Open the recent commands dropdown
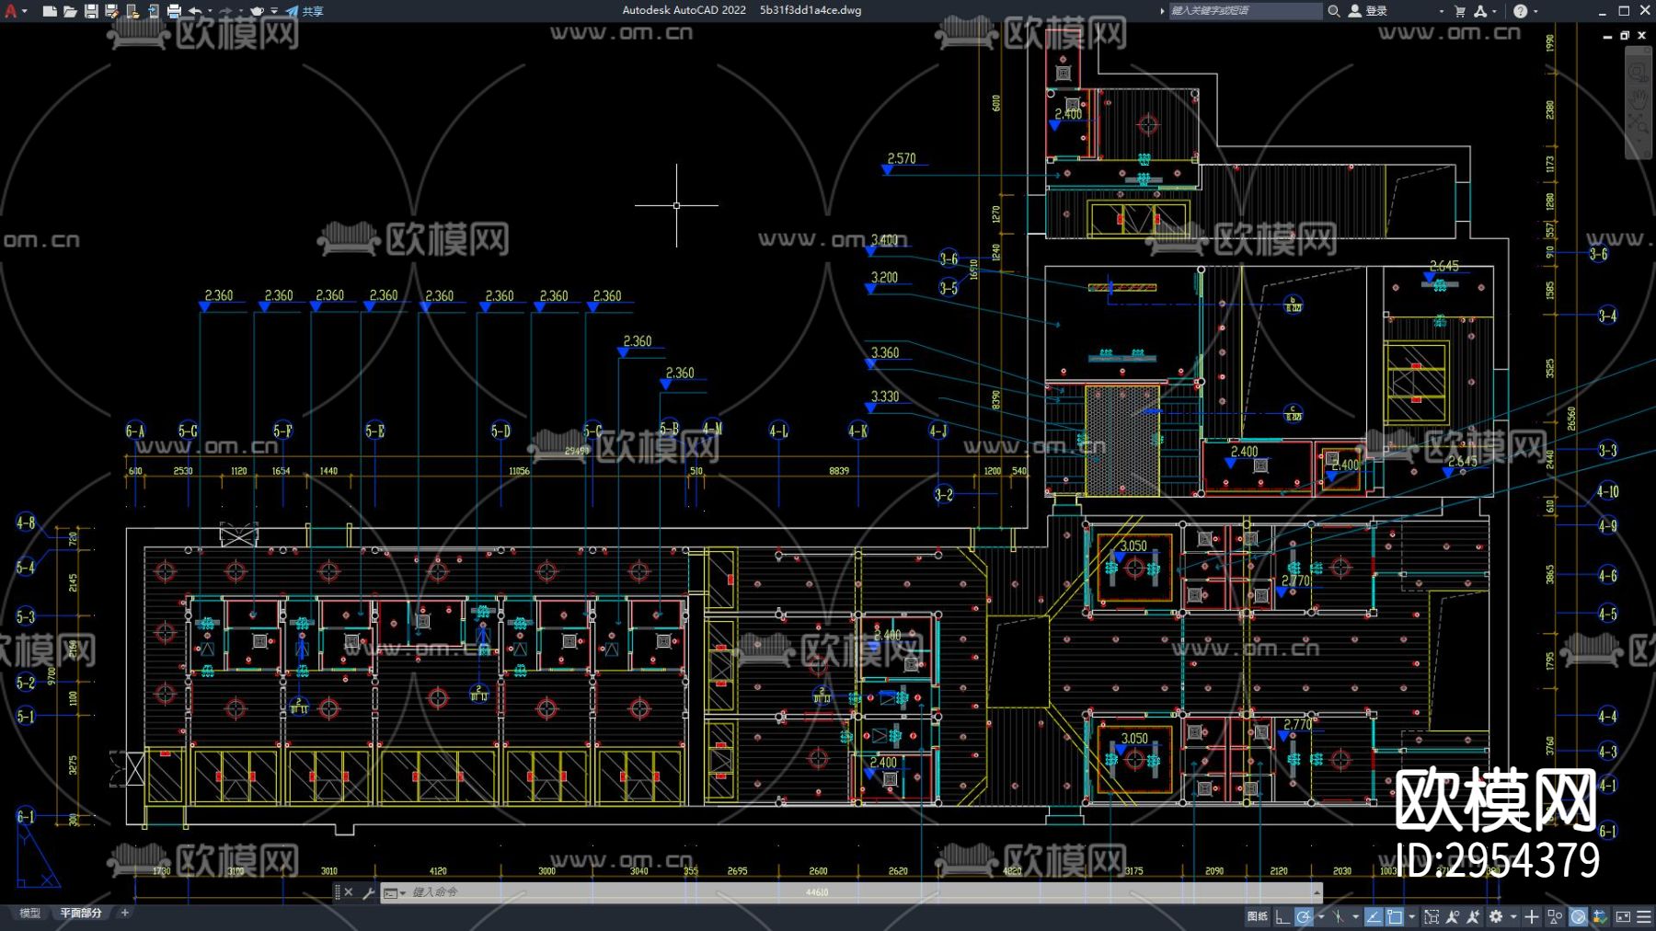The image size is (1656, 931). coord(395,892)
